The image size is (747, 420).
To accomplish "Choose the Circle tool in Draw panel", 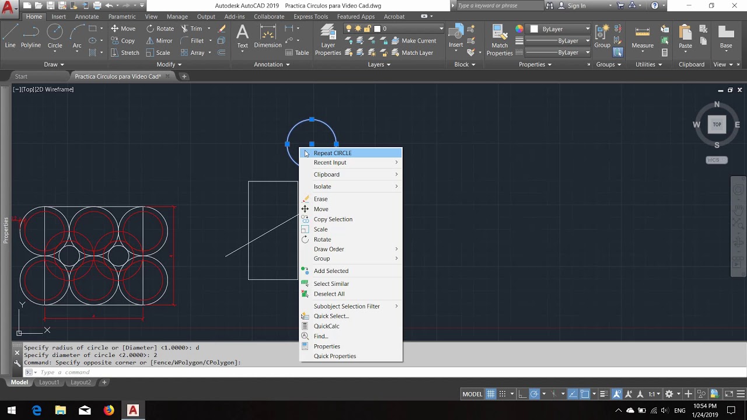I will pos(55,36).
